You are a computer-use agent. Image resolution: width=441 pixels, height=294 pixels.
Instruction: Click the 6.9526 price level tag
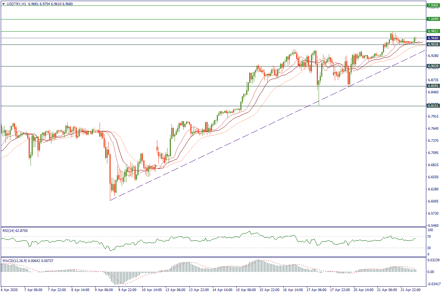[x=433, y=44]
